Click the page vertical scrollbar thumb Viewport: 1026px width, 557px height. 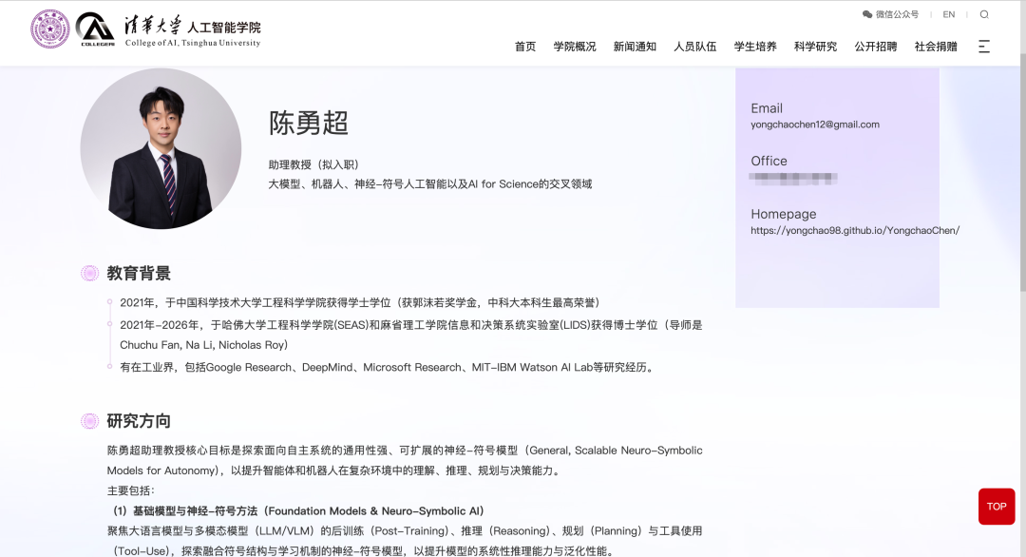(x=1023, y=173)
